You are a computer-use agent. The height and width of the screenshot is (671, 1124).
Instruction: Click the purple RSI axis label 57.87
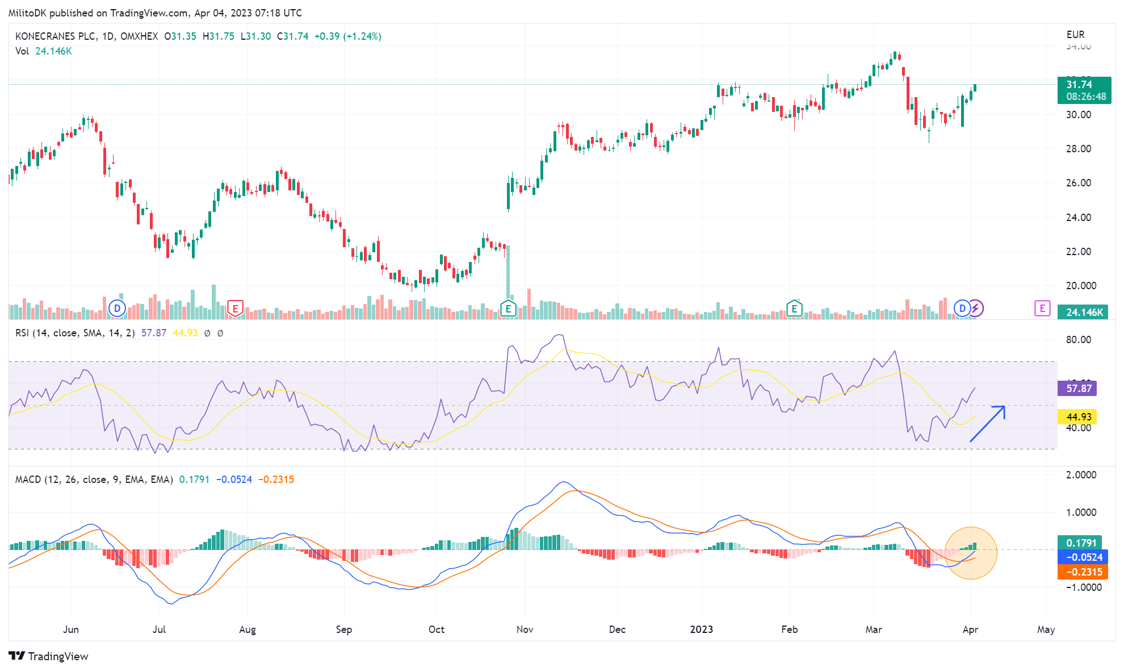coord(1077,389)
